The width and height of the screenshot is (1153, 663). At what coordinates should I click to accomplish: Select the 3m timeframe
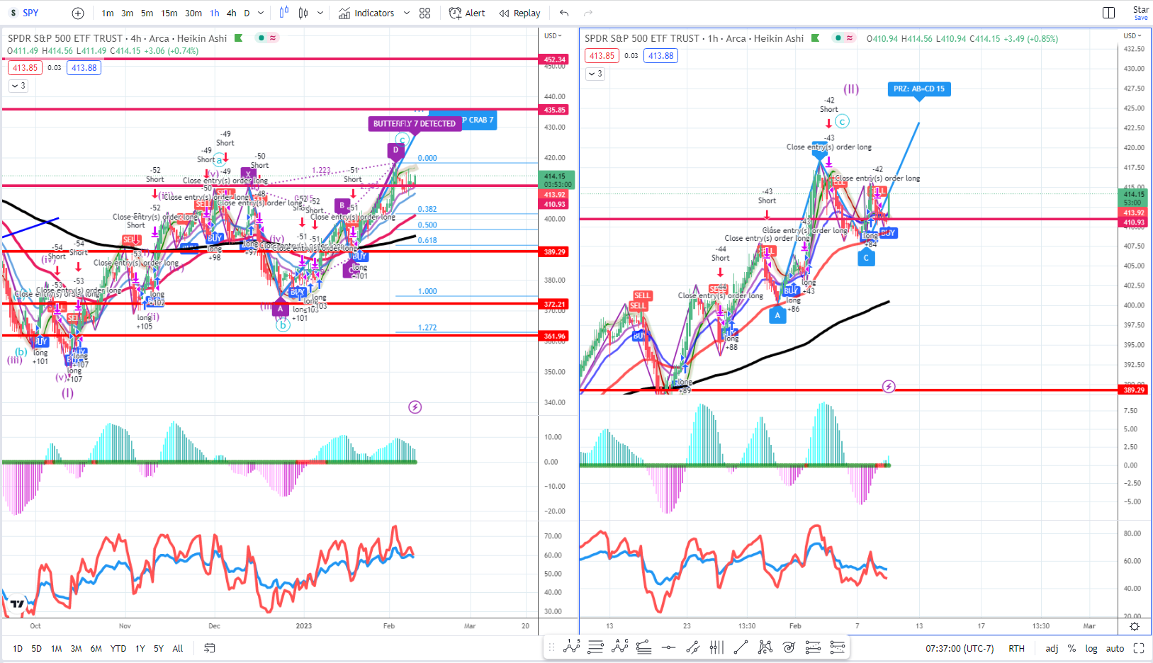coord(127,13)
